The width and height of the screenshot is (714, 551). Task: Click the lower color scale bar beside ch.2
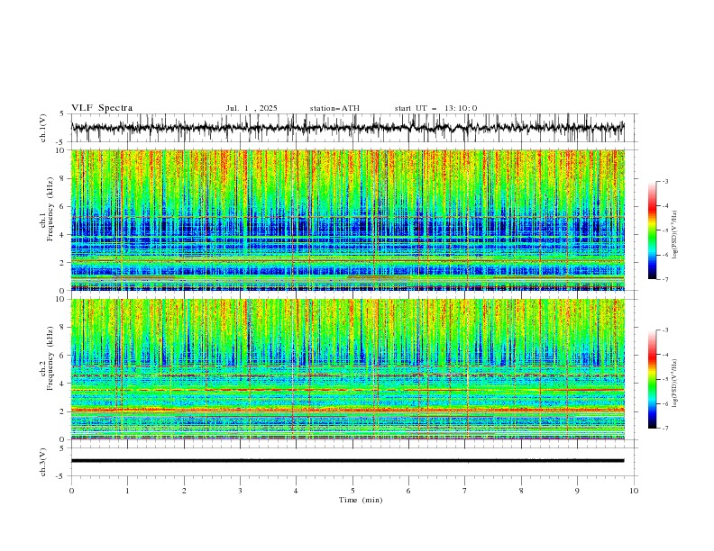[x=652, y=379]
